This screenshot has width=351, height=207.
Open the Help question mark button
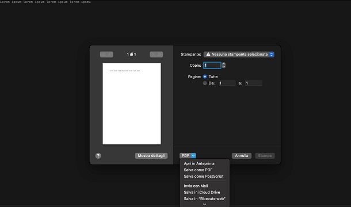click(98, 156)
